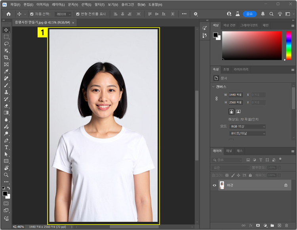Choose the Eraser tool
Viewport: 297px width, 230px height.
pyautogui.click(x=6, y=106)
